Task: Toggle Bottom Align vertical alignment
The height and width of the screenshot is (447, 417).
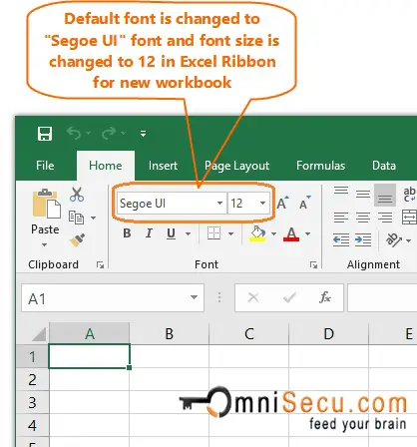Action: click(x=385, y=195)
